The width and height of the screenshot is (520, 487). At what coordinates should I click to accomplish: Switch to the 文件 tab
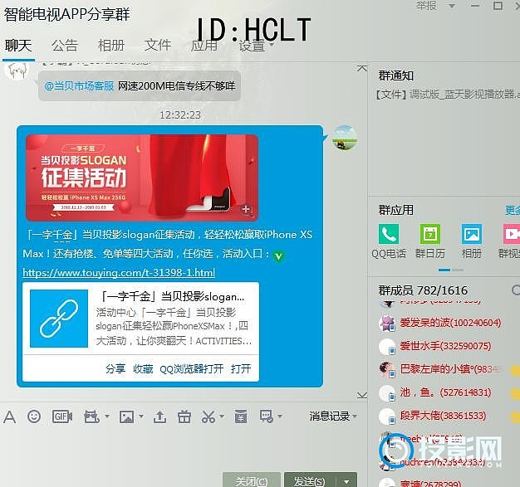[x=158, y=46]
